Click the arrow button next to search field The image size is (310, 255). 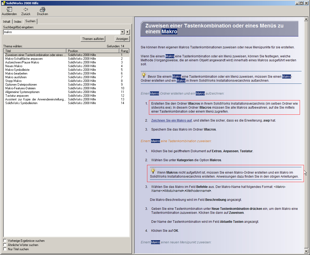point(128,32)
